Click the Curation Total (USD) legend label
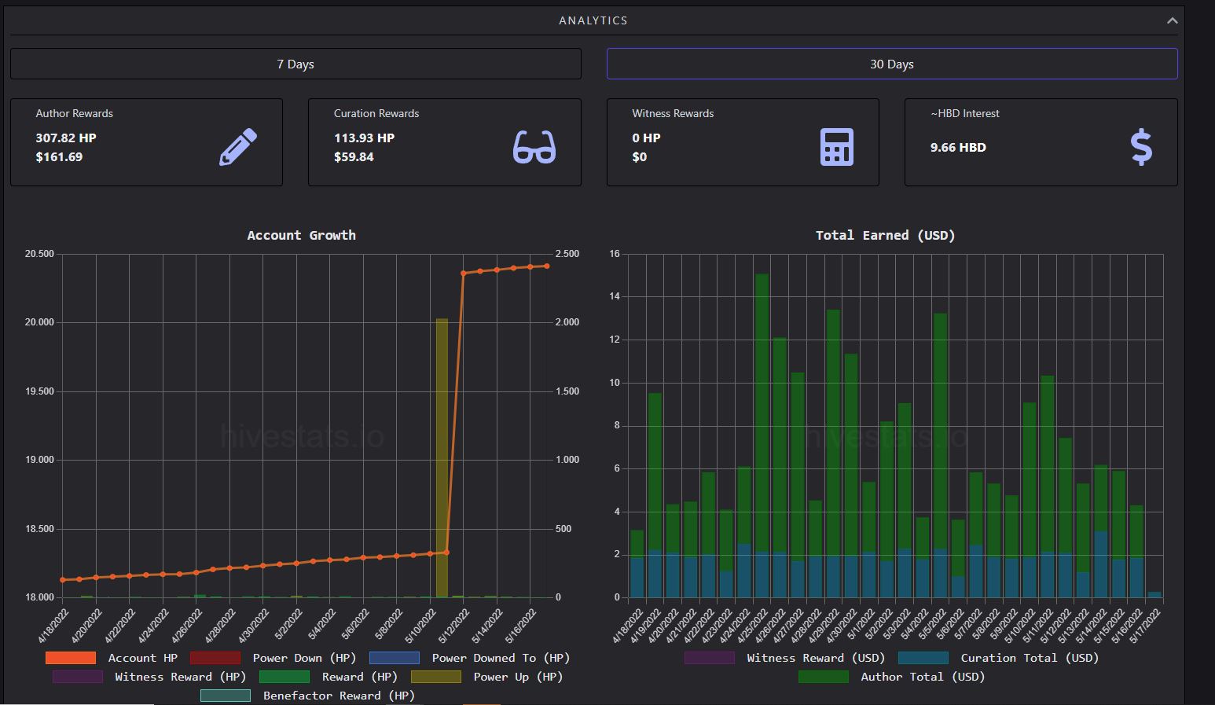The height and width of the screenshot is (705, 1215). tap(1030, 658)
